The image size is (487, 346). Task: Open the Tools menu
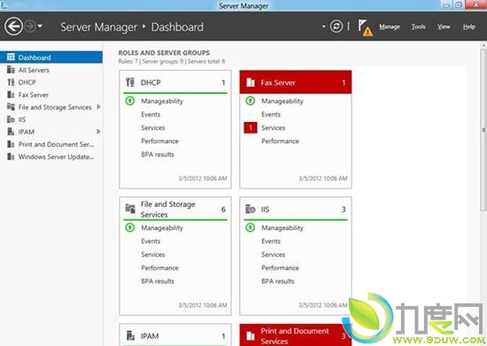[418, 27]
